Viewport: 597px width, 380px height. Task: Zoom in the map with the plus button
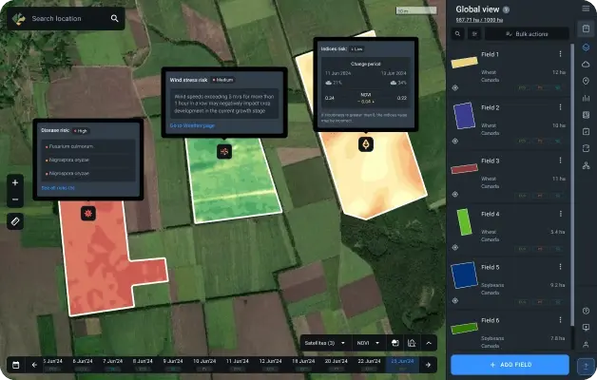point(15,181)
